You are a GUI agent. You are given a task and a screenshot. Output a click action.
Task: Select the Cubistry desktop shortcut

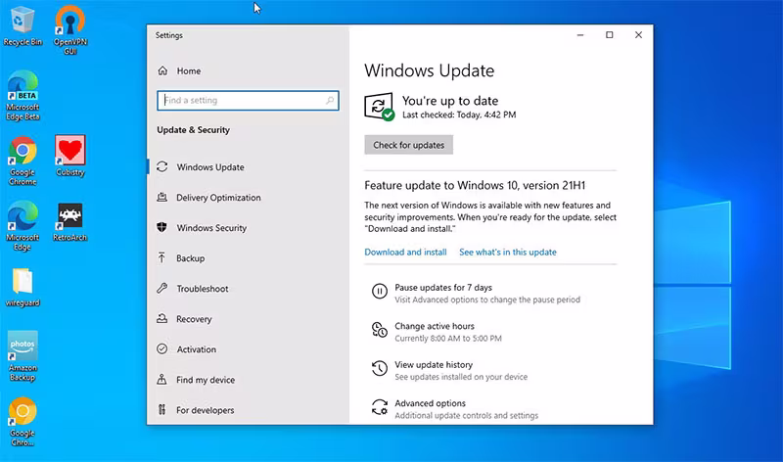click(70, 156)
